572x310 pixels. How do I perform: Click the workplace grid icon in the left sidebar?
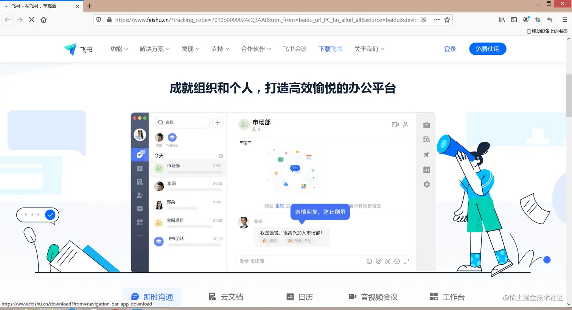click(x=140, y=222)
